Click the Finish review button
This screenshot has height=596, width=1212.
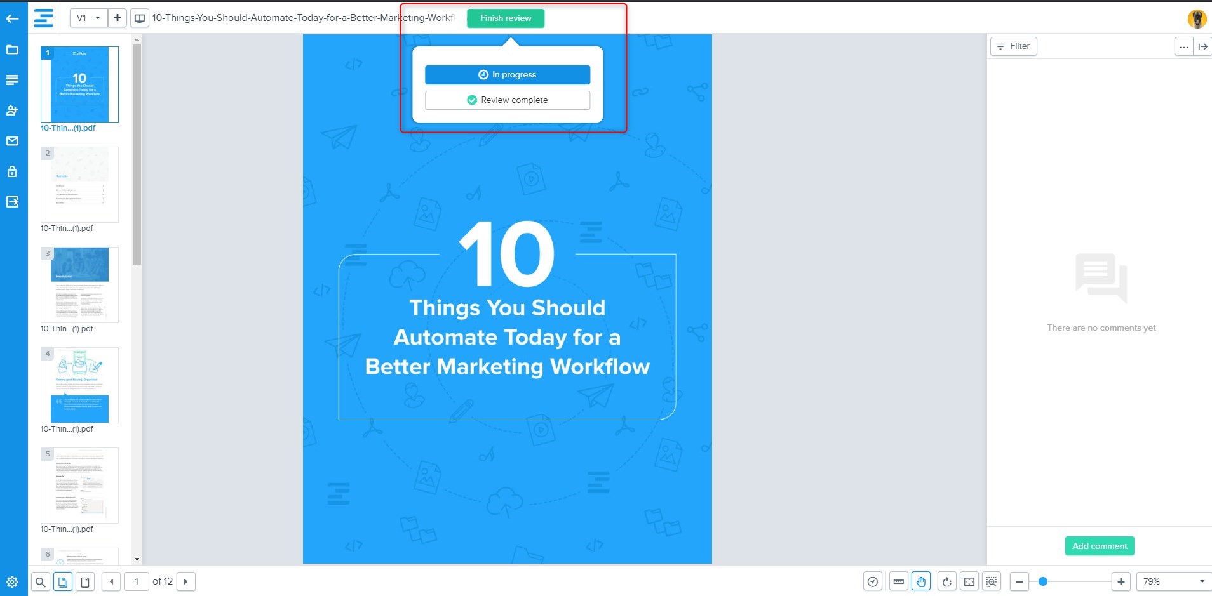[505, 18]
